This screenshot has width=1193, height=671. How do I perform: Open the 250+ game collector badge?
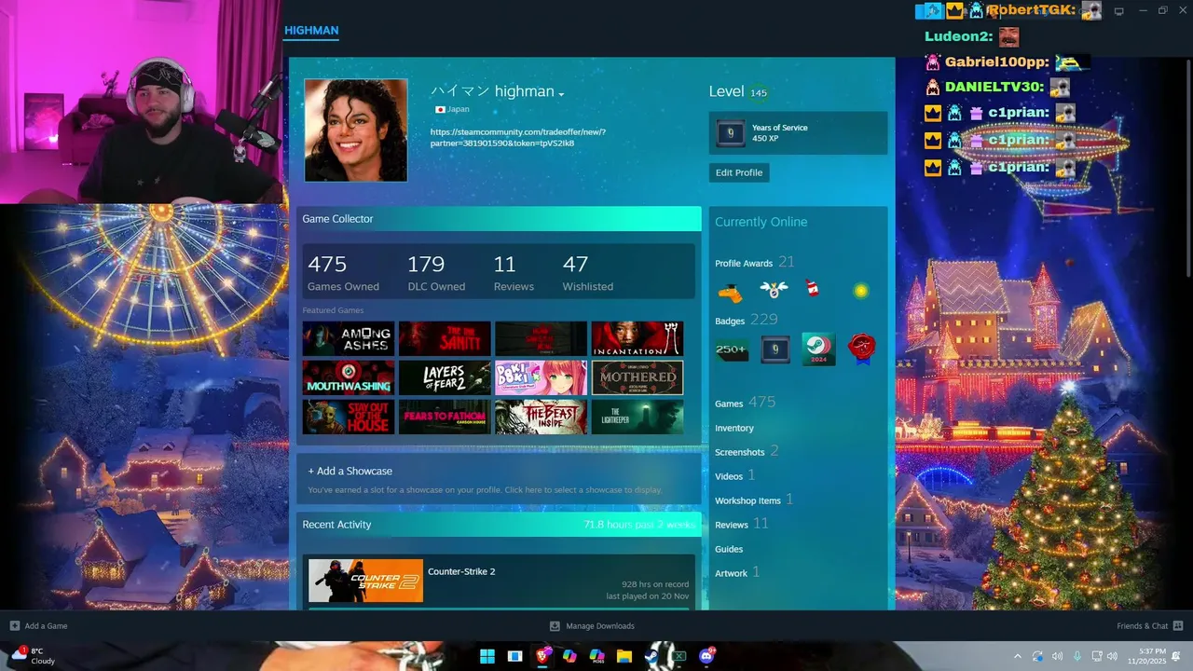pos(731,350)
